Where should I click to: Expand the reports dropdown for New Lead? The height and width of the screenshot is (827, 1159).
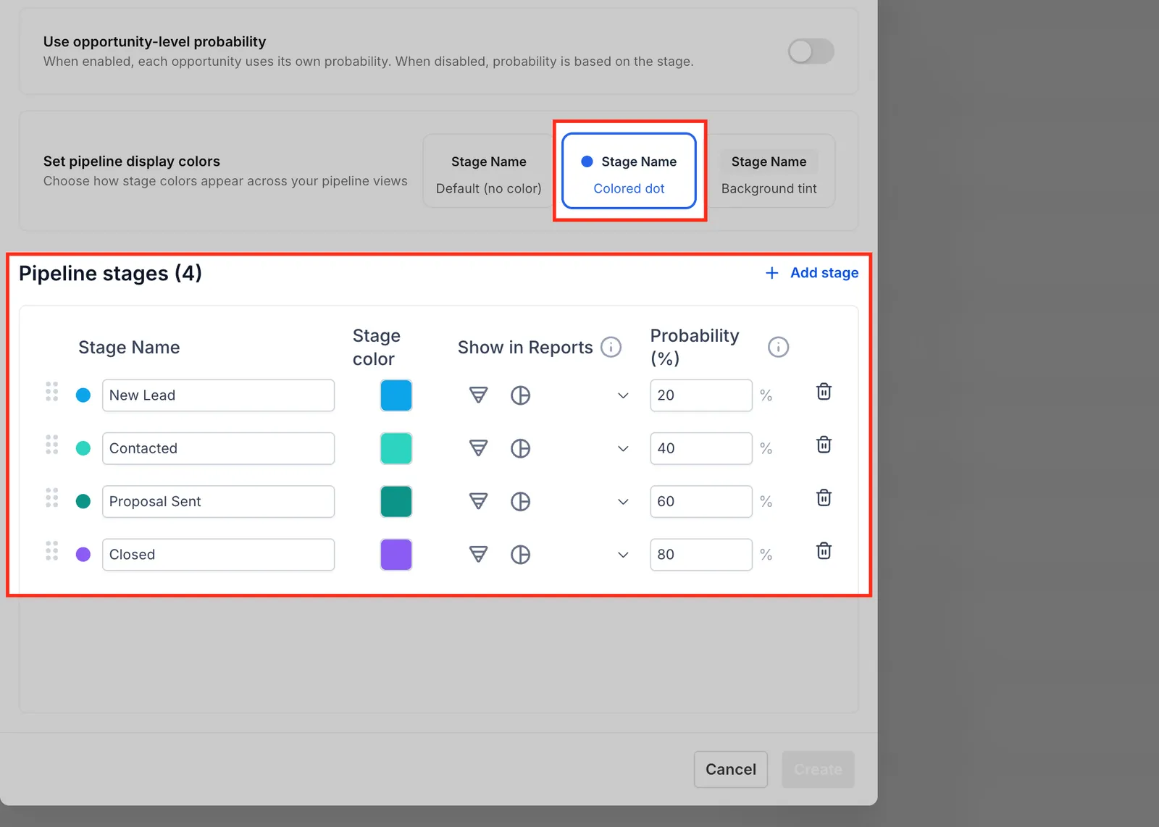point(623,395)
